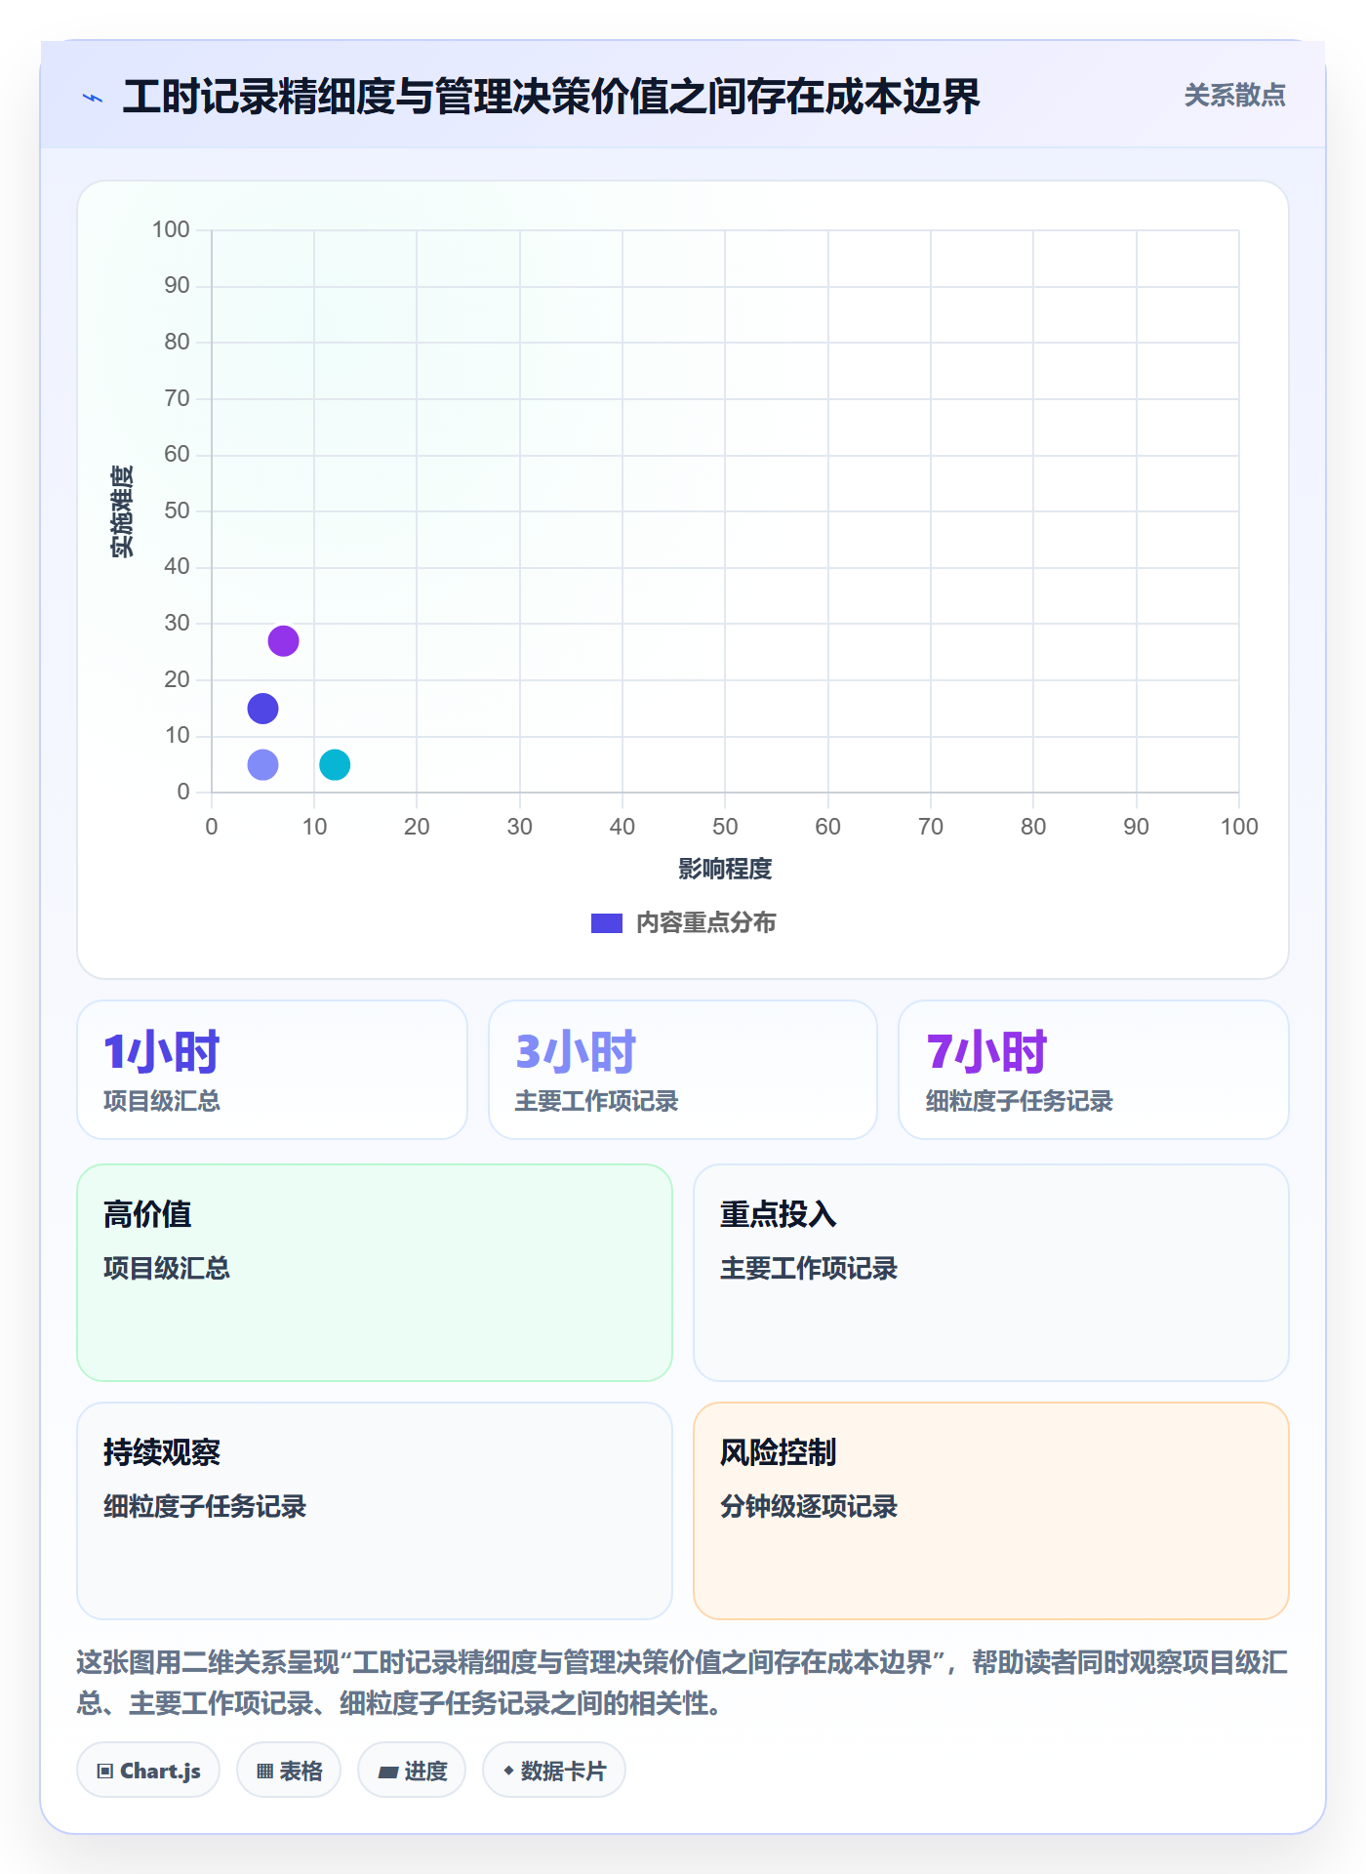Select the cyan scatter point

335,764
